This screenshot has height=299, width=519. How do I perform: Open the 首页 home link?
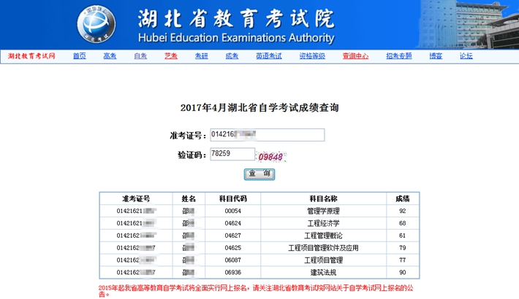tap(80, 56)
